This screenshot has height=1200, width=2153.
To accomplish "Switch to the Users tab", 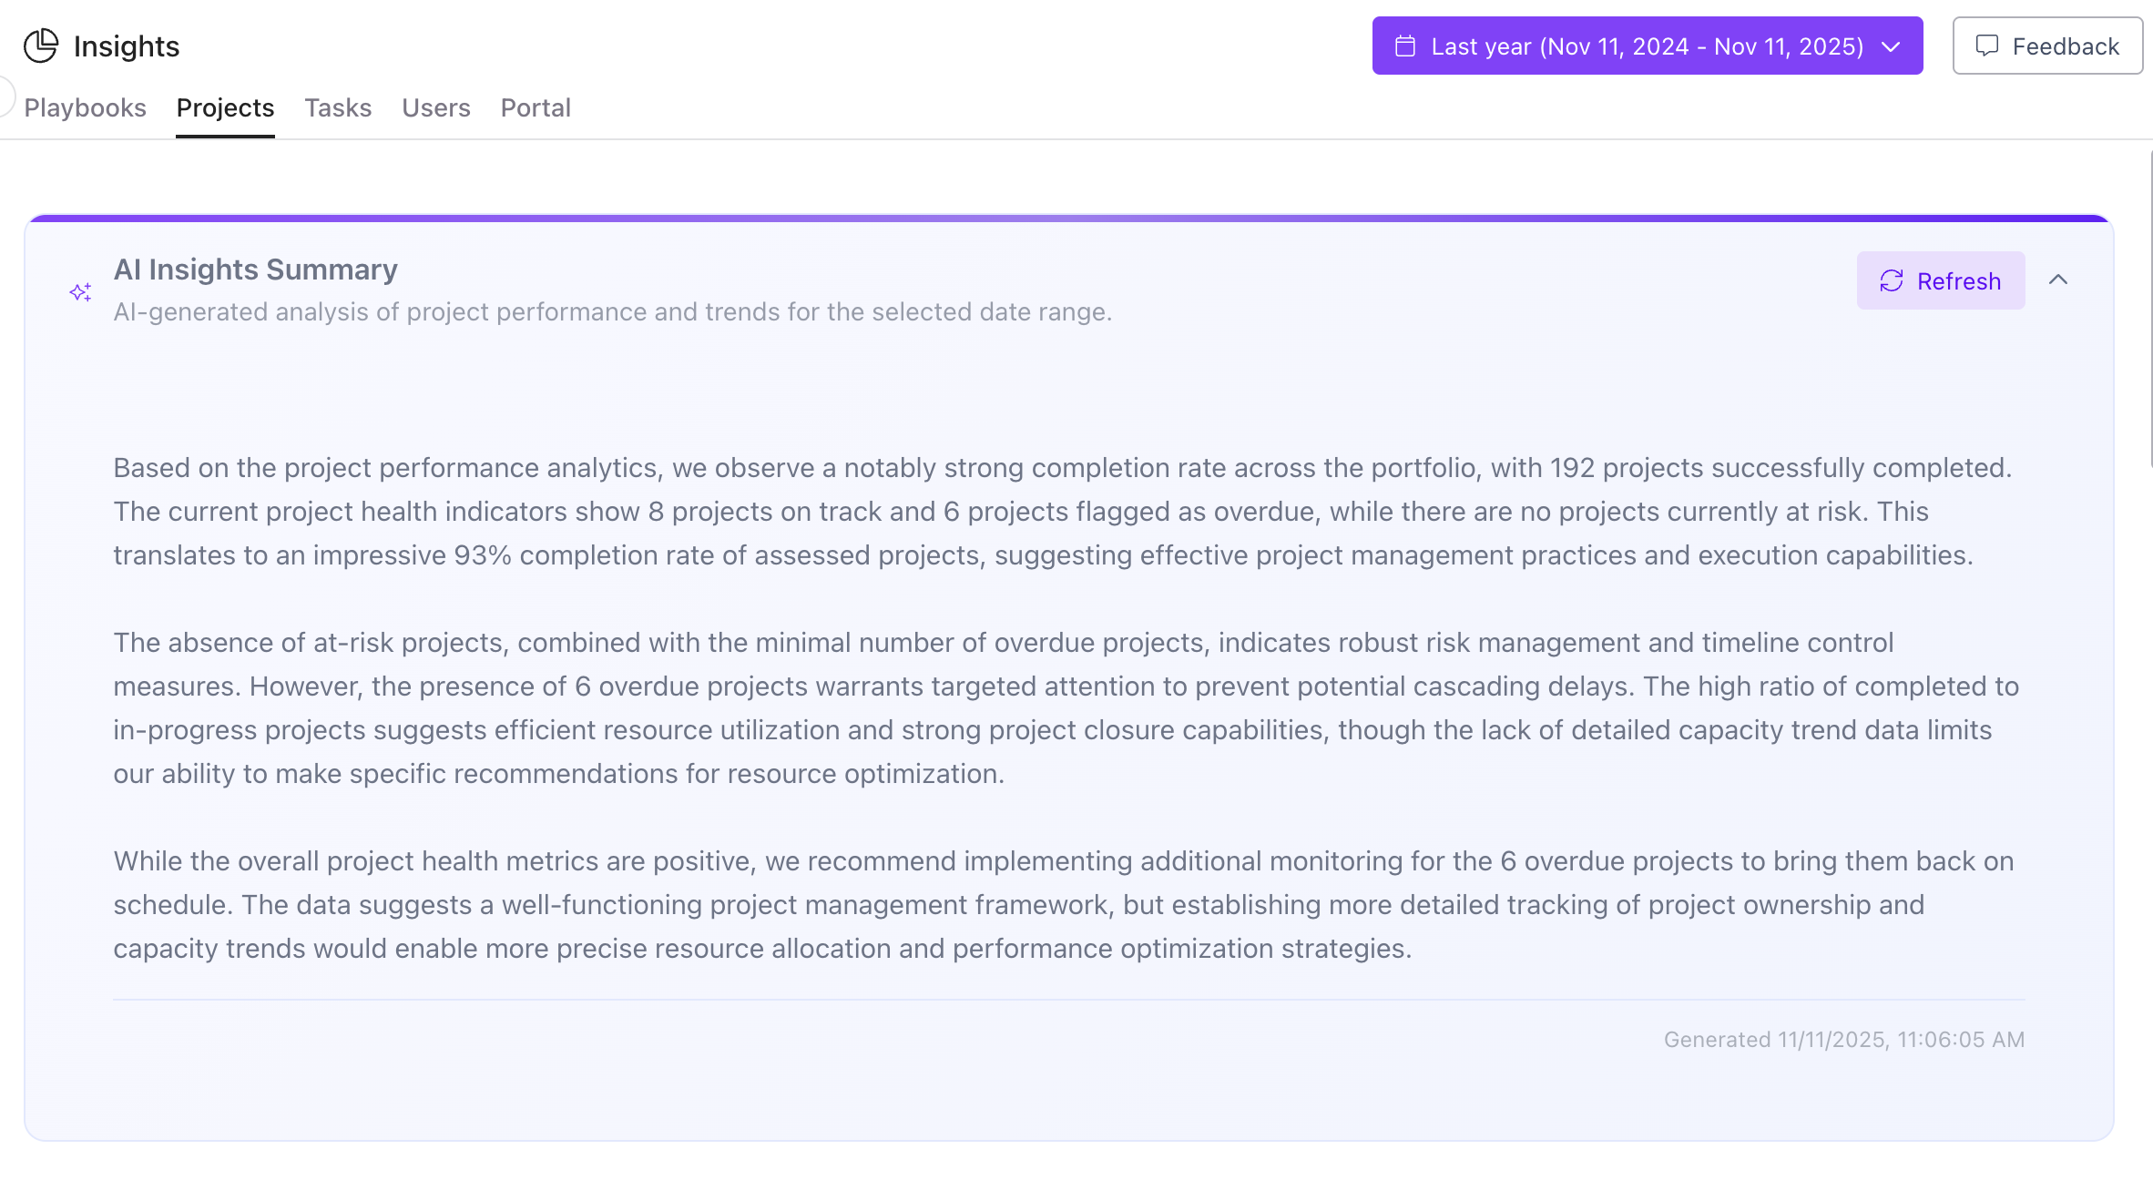I will (x=435, y=107).
